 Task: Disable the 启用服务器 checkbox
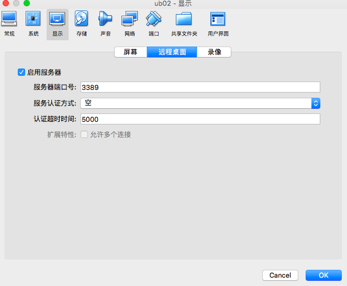pyautogui.click(x=21, y=72)
